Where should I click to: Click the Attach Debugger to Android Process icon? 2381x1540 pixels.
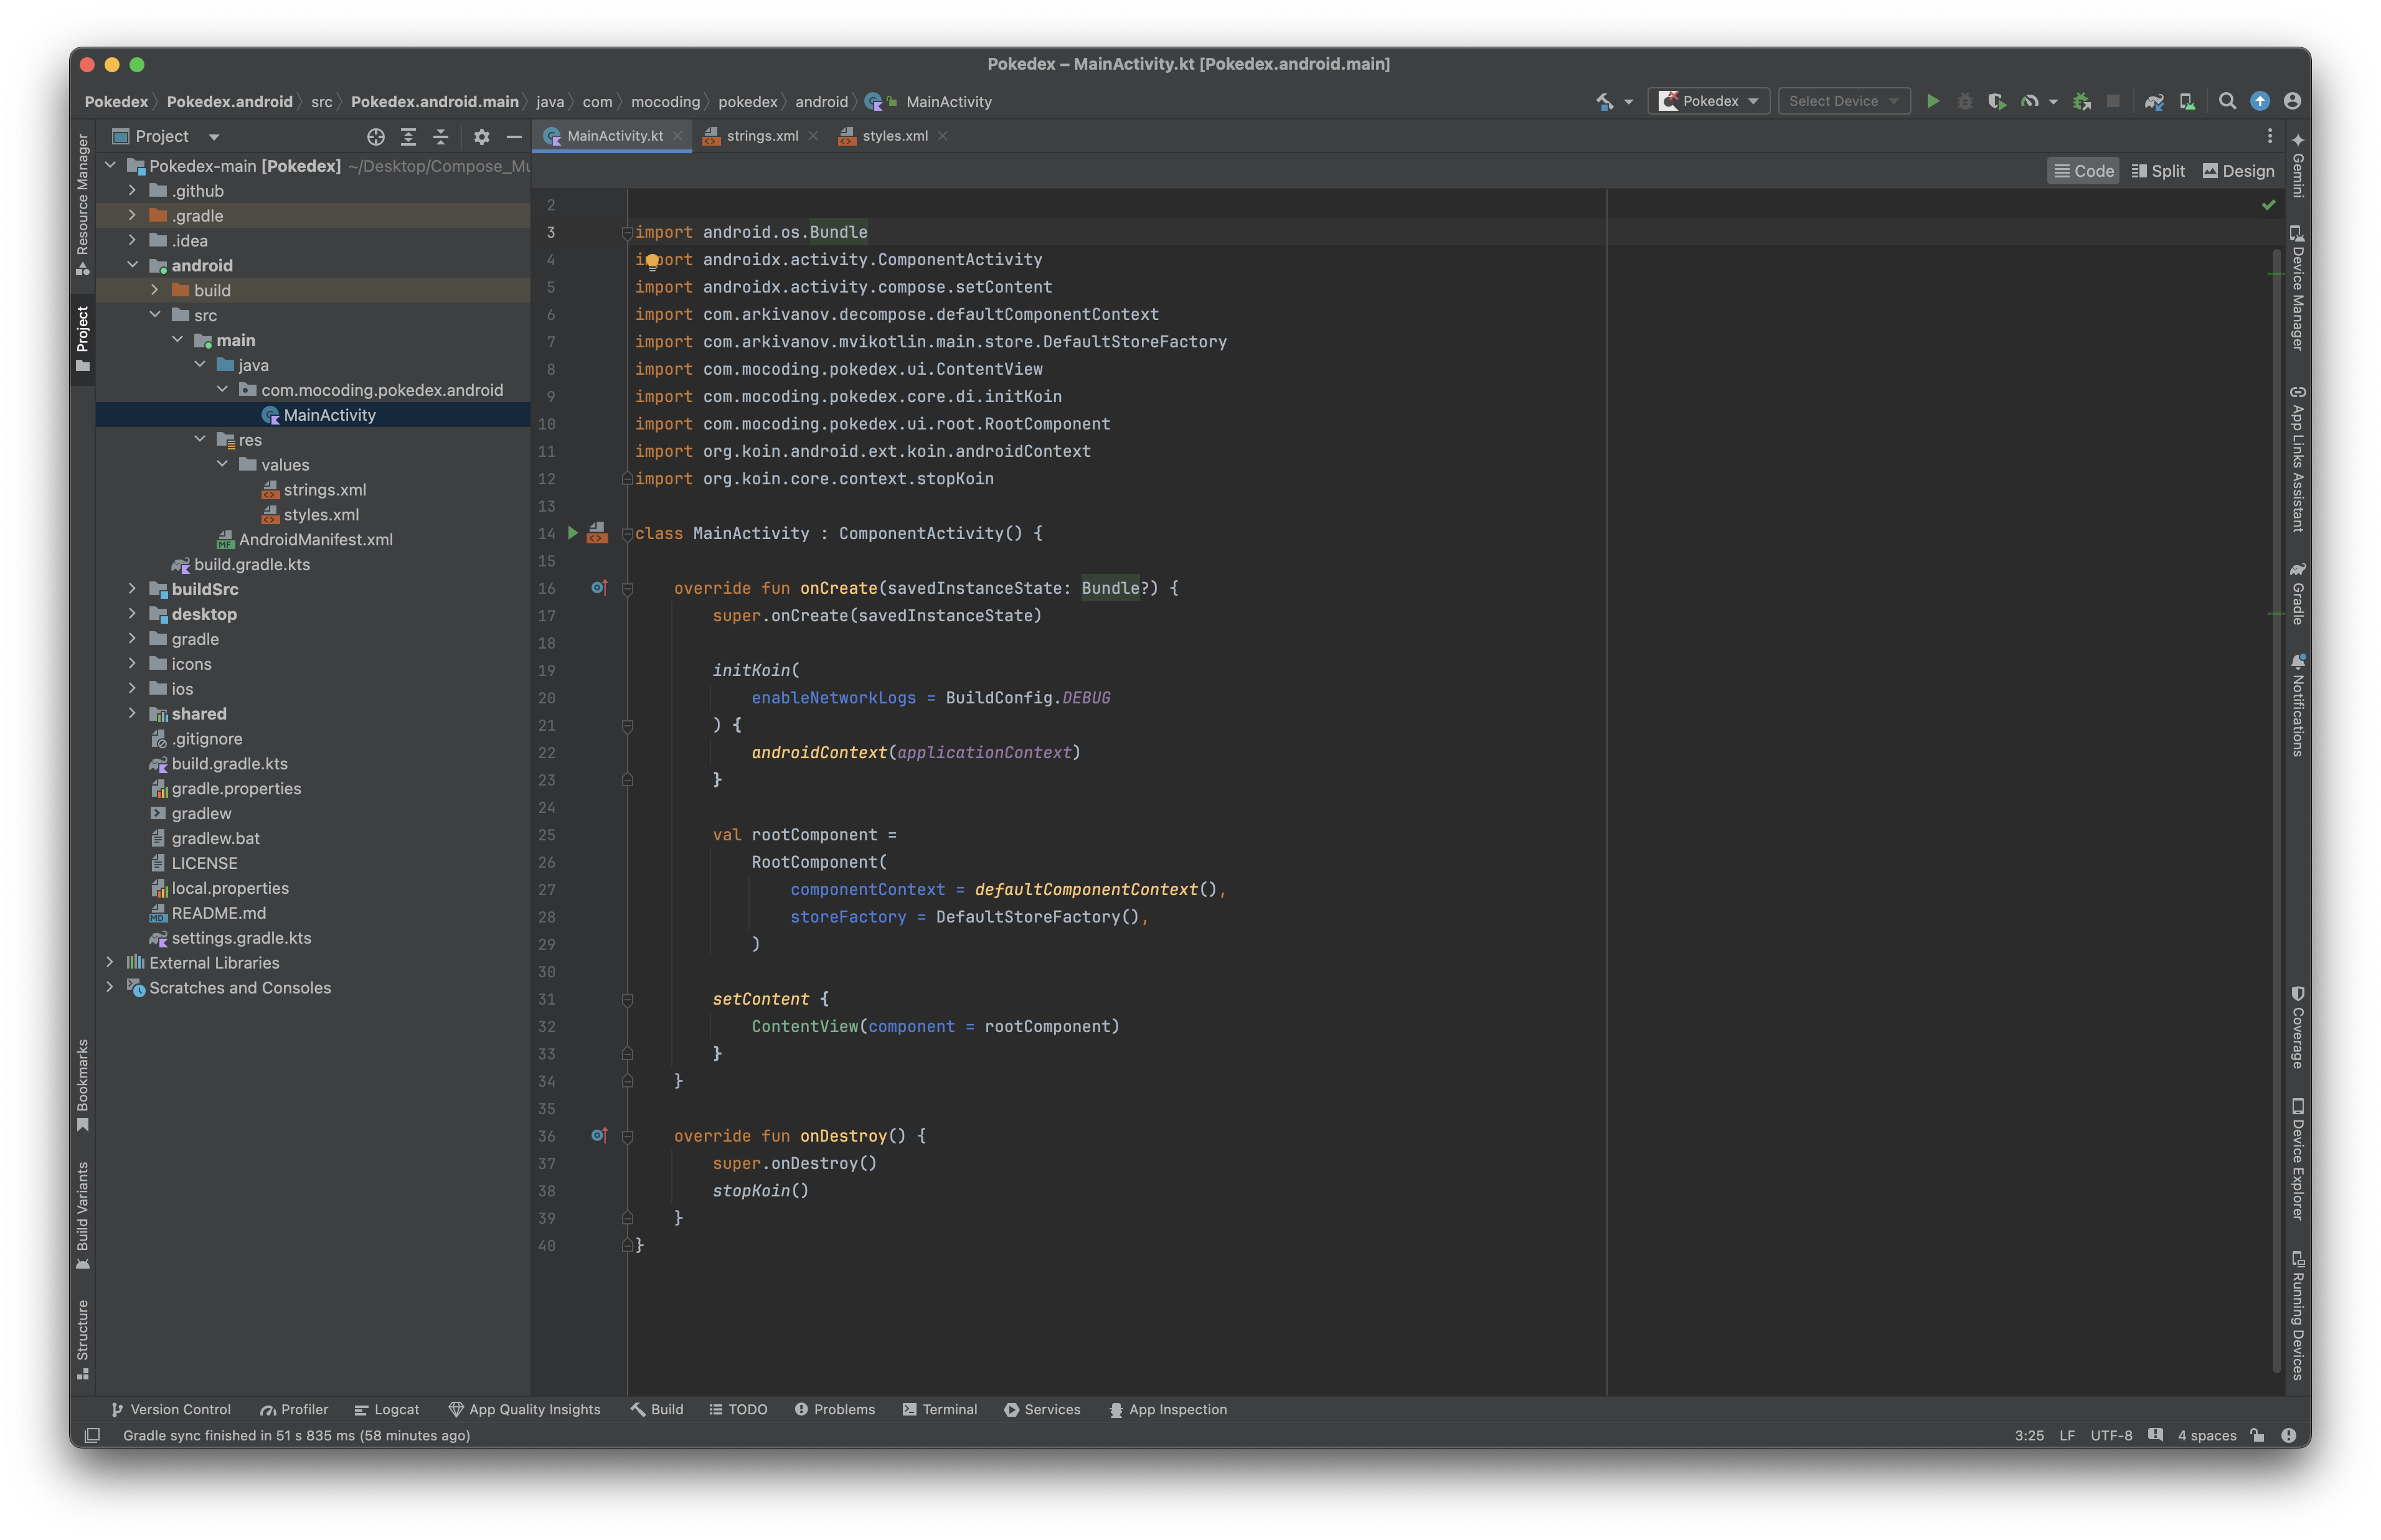click(2081, 101)
